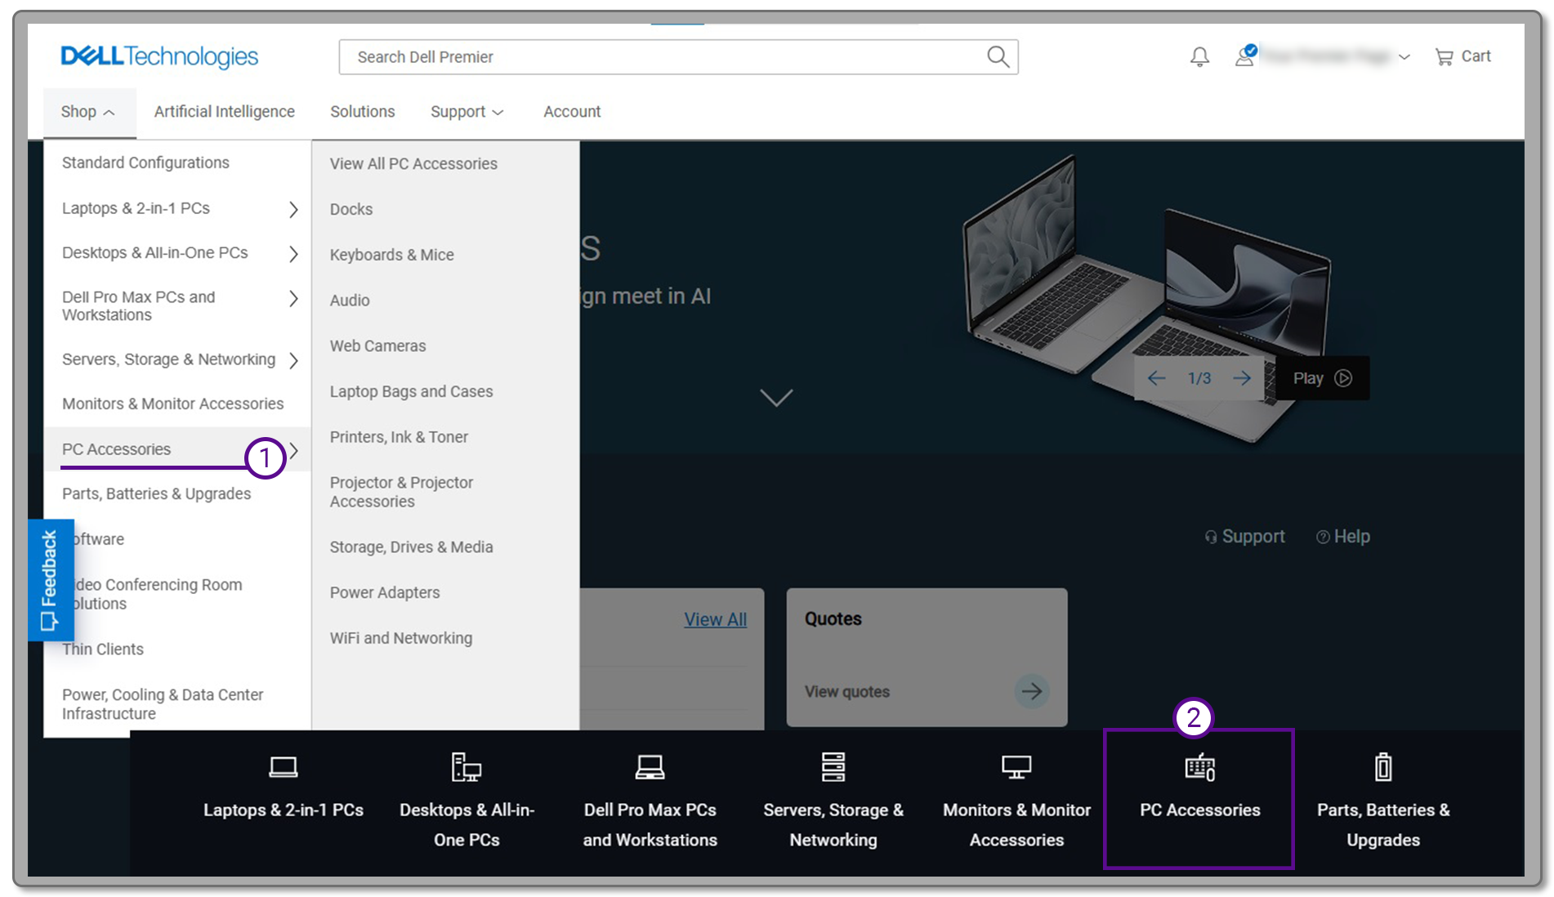Image resolution: width=1554 pixels, height=897 pixels.
Task: Open Projector & Projector Accessories category
Action: point(401,492)
